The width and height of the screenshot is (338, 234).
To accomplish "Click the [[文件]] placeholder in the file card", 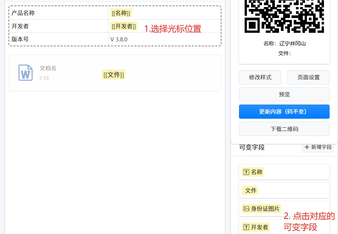I will [113, 75].
